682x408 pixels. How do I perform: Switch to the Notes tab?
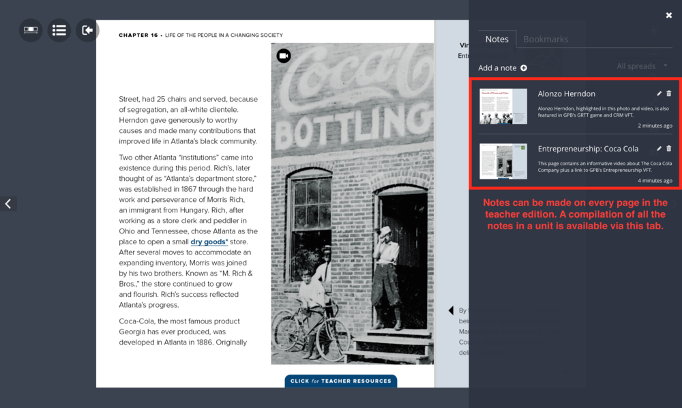[496, 39]
